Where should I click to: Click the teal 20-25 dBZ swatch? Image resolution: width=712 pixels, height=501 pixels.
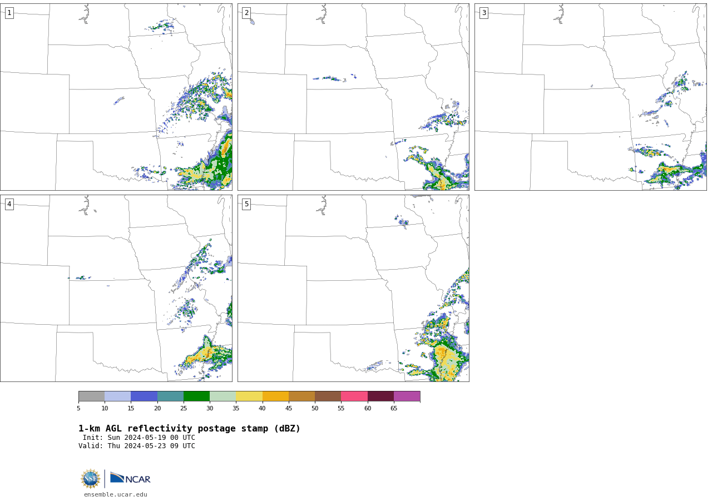pyautogui.click(x=170, y=396)
